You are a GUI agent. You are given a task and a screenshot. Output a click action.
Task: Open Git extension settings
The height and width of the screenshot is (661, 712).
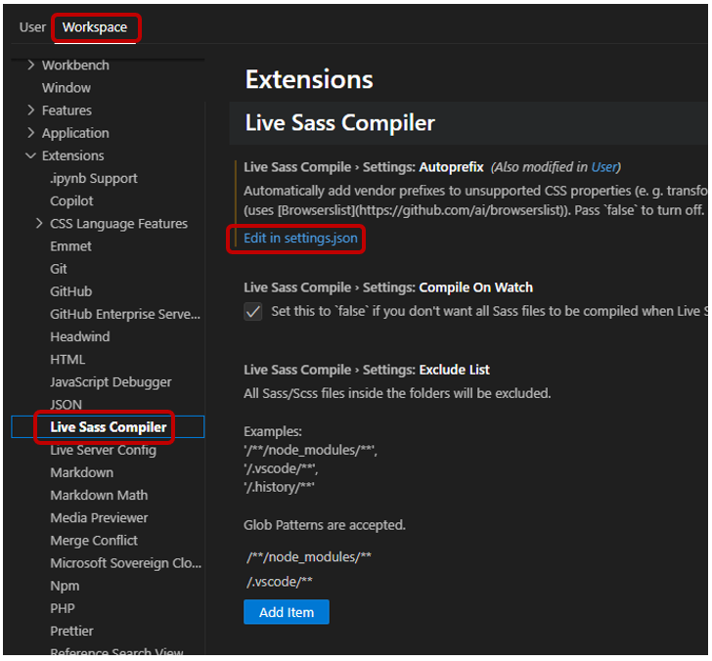(x=59, y=269)
